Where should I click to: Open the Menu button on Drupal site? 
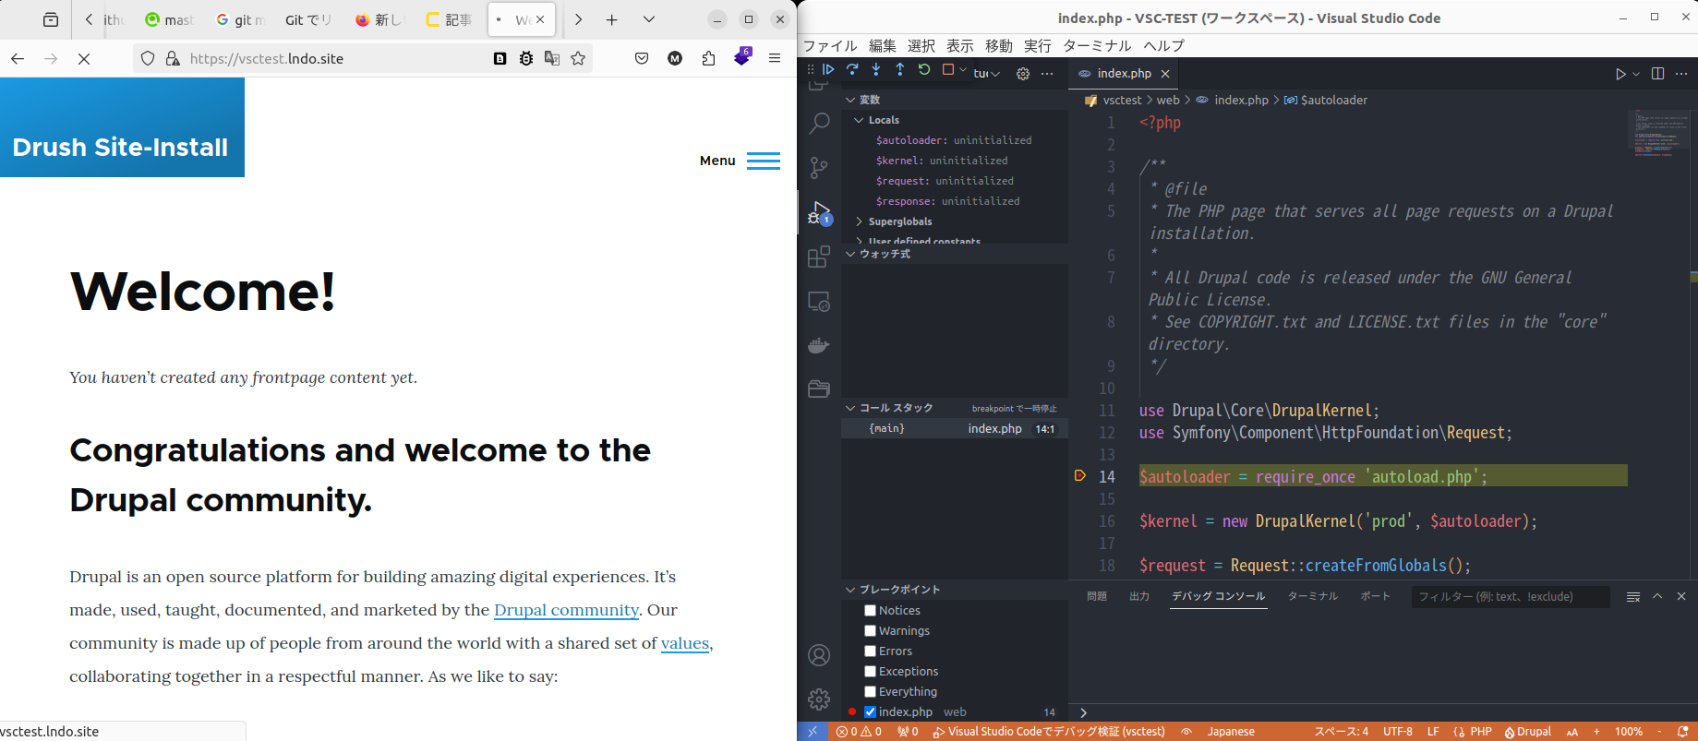click(740, 161)
